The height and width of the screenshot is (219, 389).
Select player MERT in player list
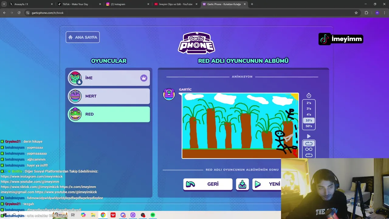[109, 96]
